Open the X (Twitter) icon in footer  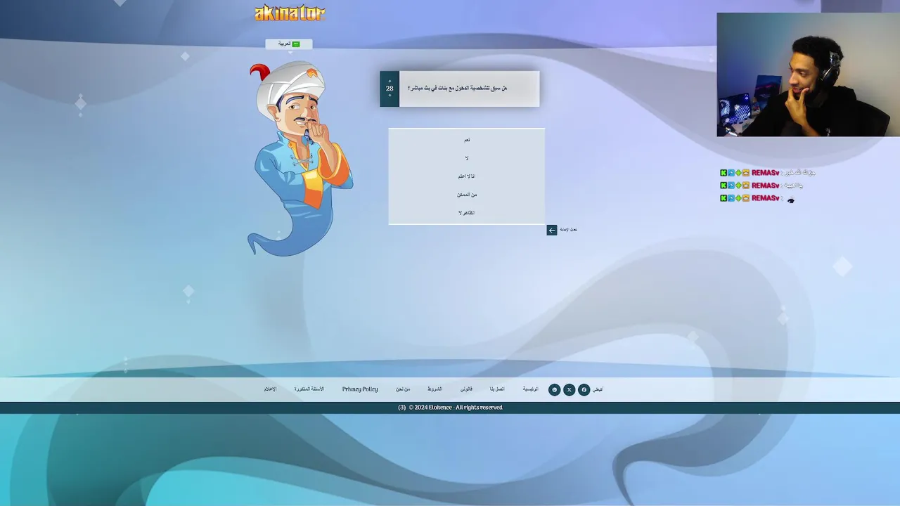pyautogui.click(x=569, y=389)
